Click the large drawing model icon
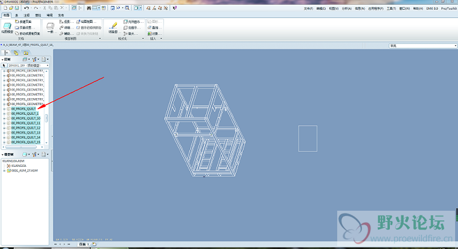Viewport: 458px width, 249px height. click(7, 26)
